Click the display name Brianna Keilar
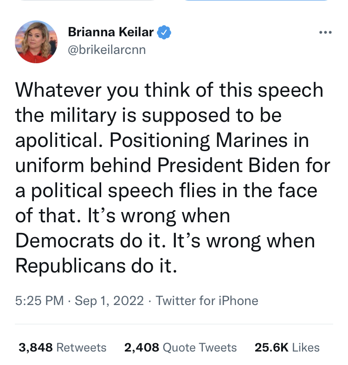The height and width of the screenshot is (365, 348). [x=111, y=32]
